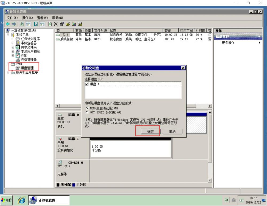This screenshot has height=206, width=267.
Task: Expand Local Users and Groups node
Action: [x=13, y=51]
